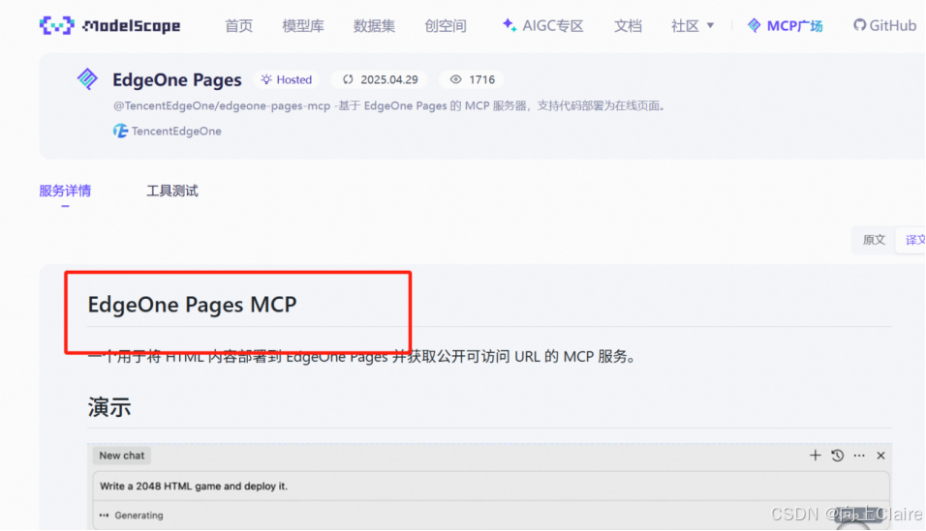Open the 首页 nav item
Image resolution: width=926 pixels, height=531 pixels.
tap(238, 26)
